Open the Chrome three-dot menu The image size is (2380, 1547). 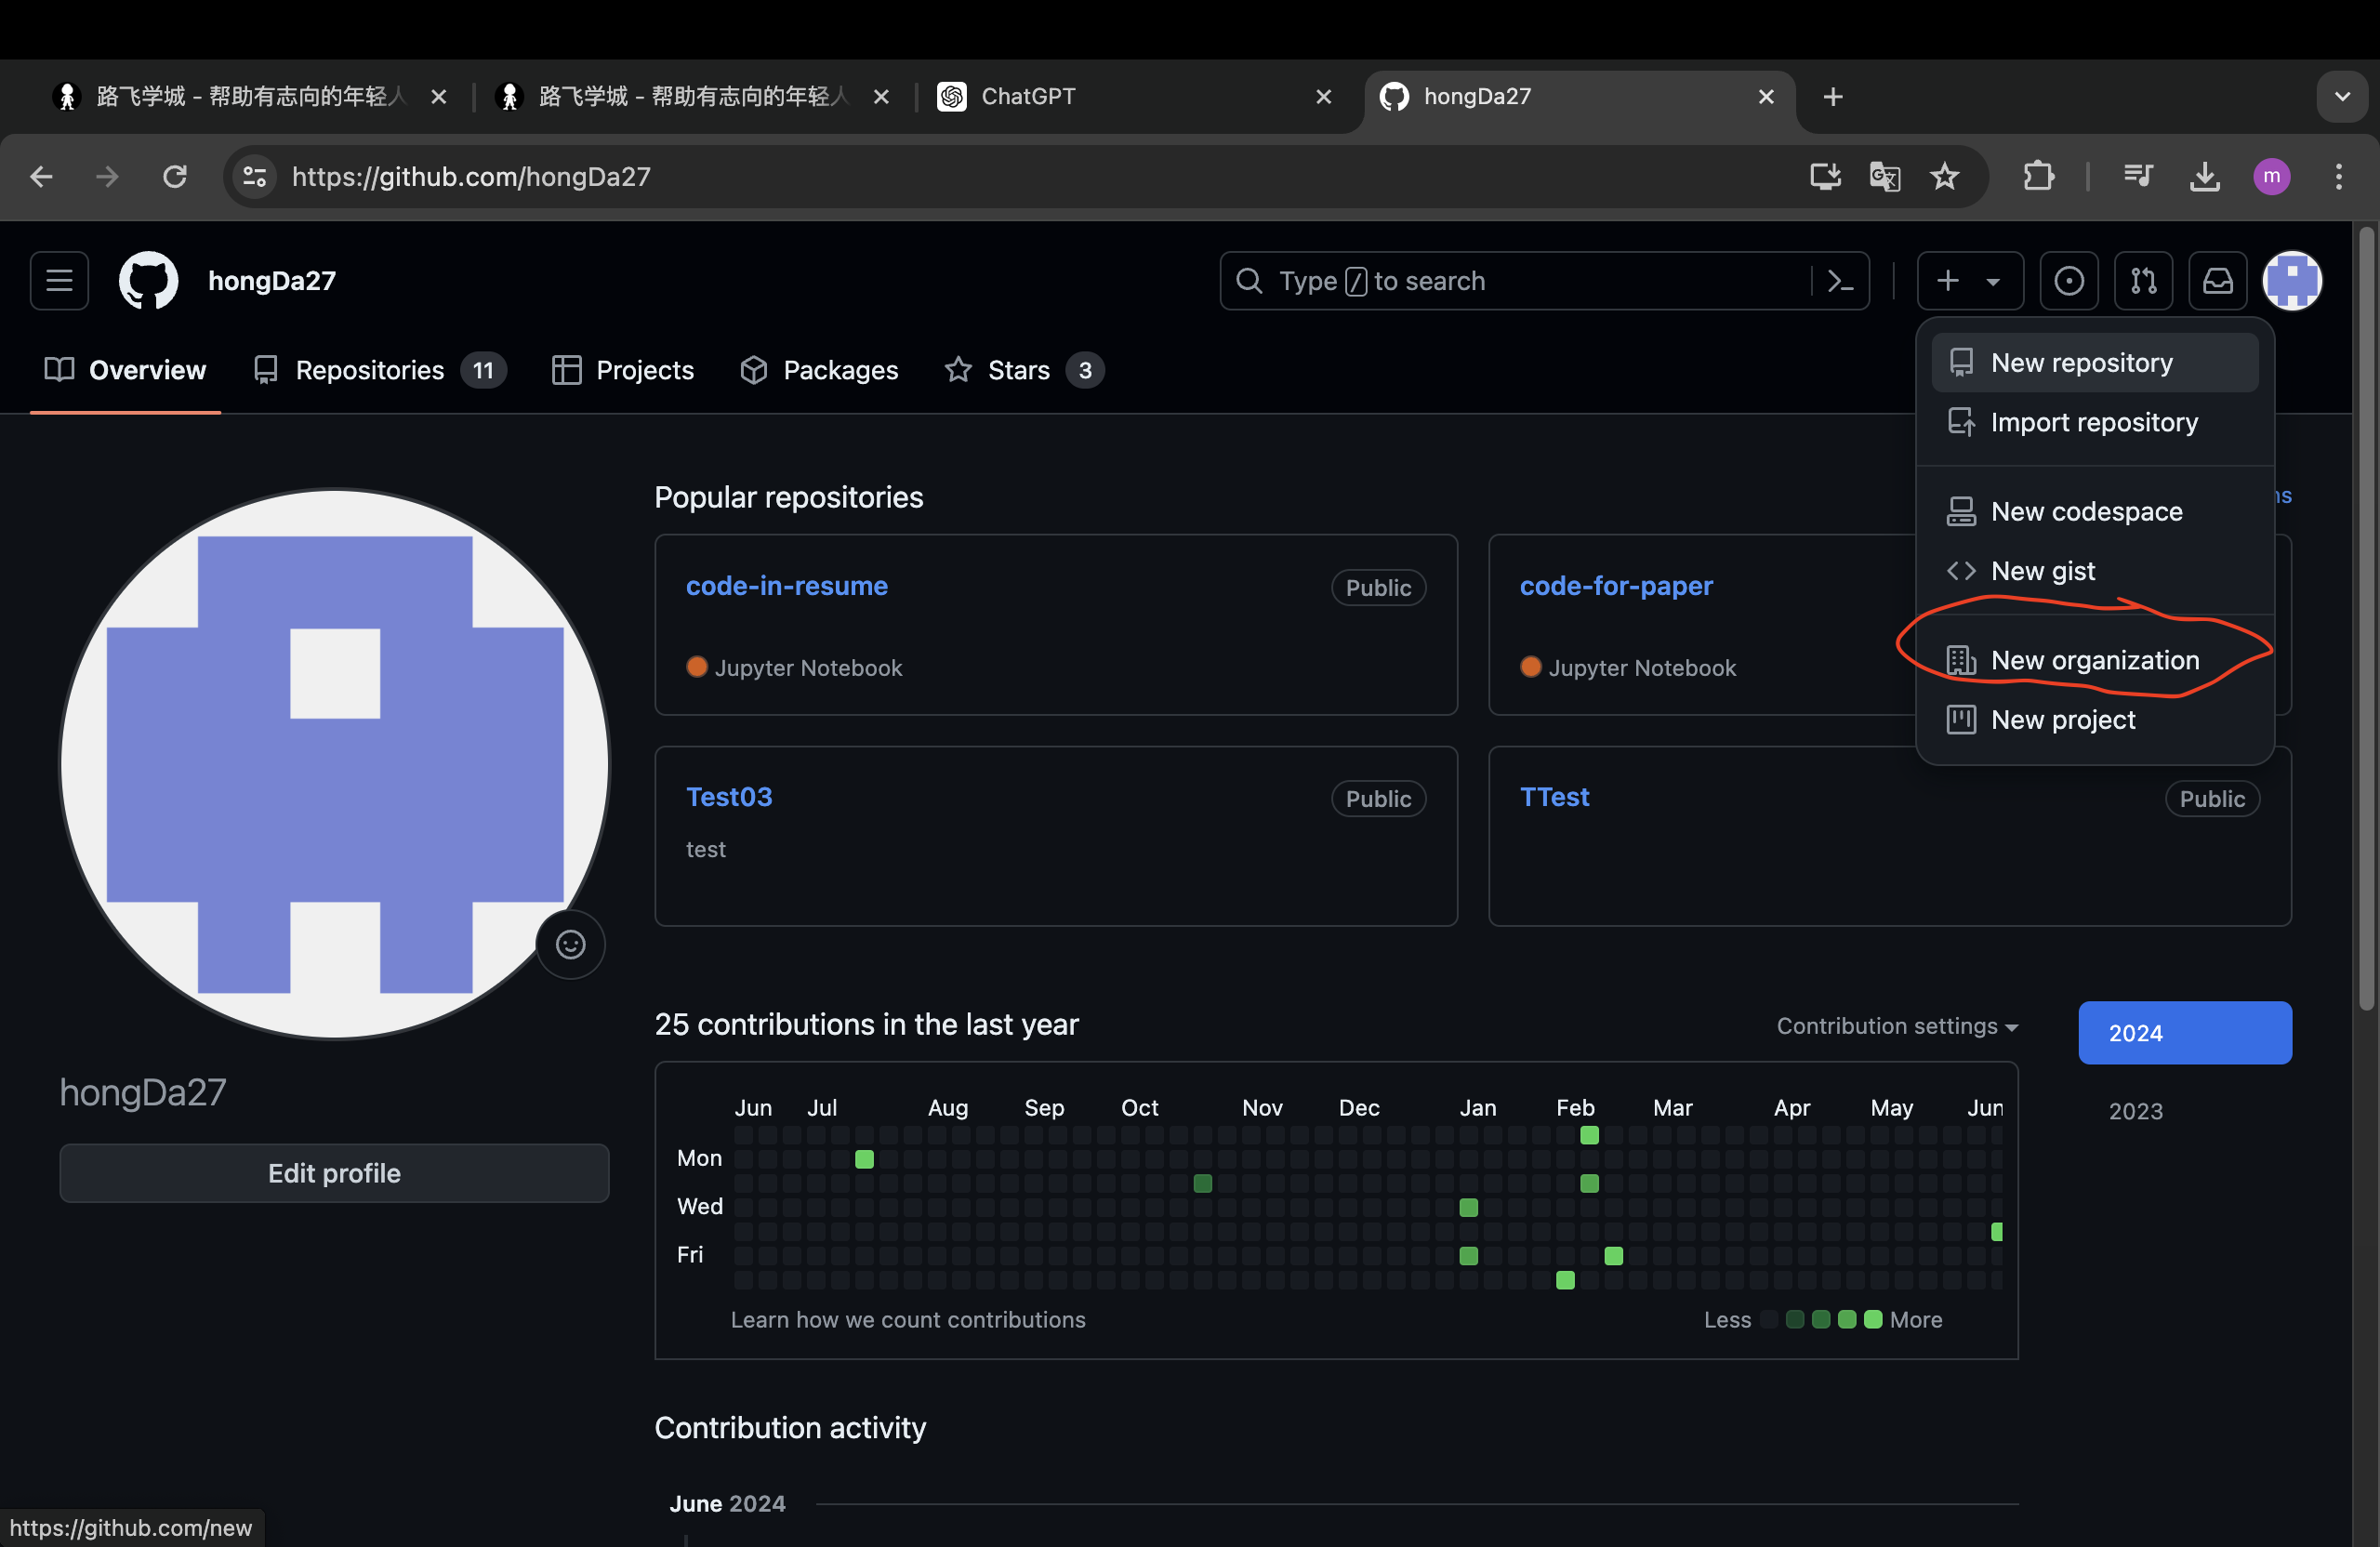click(2338, 177)
